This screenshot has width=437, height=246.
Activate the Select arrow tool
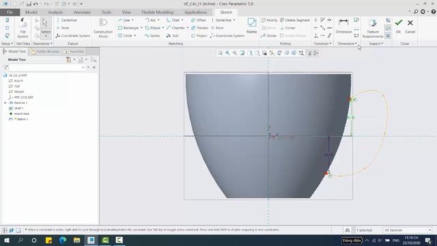[x=45, y=23]
